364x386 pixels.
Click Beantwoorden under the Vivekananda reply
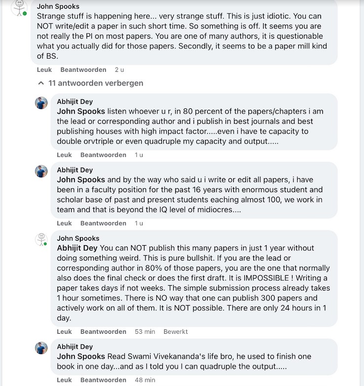pos(103,380)
